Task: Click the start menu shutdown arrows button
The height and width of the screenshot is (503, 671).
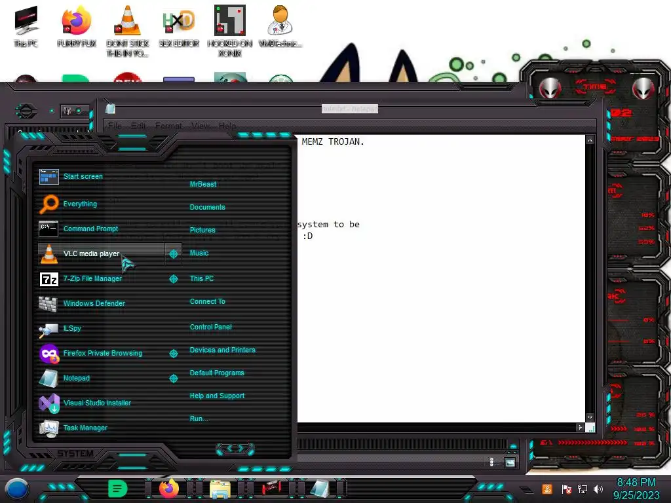Action: (x=235, y=449)
